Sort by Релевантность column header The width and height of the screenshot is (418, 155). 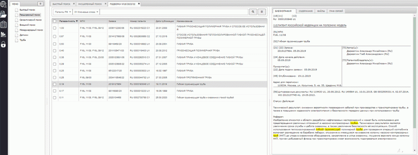pyautogui.click(x=69, y=21)
